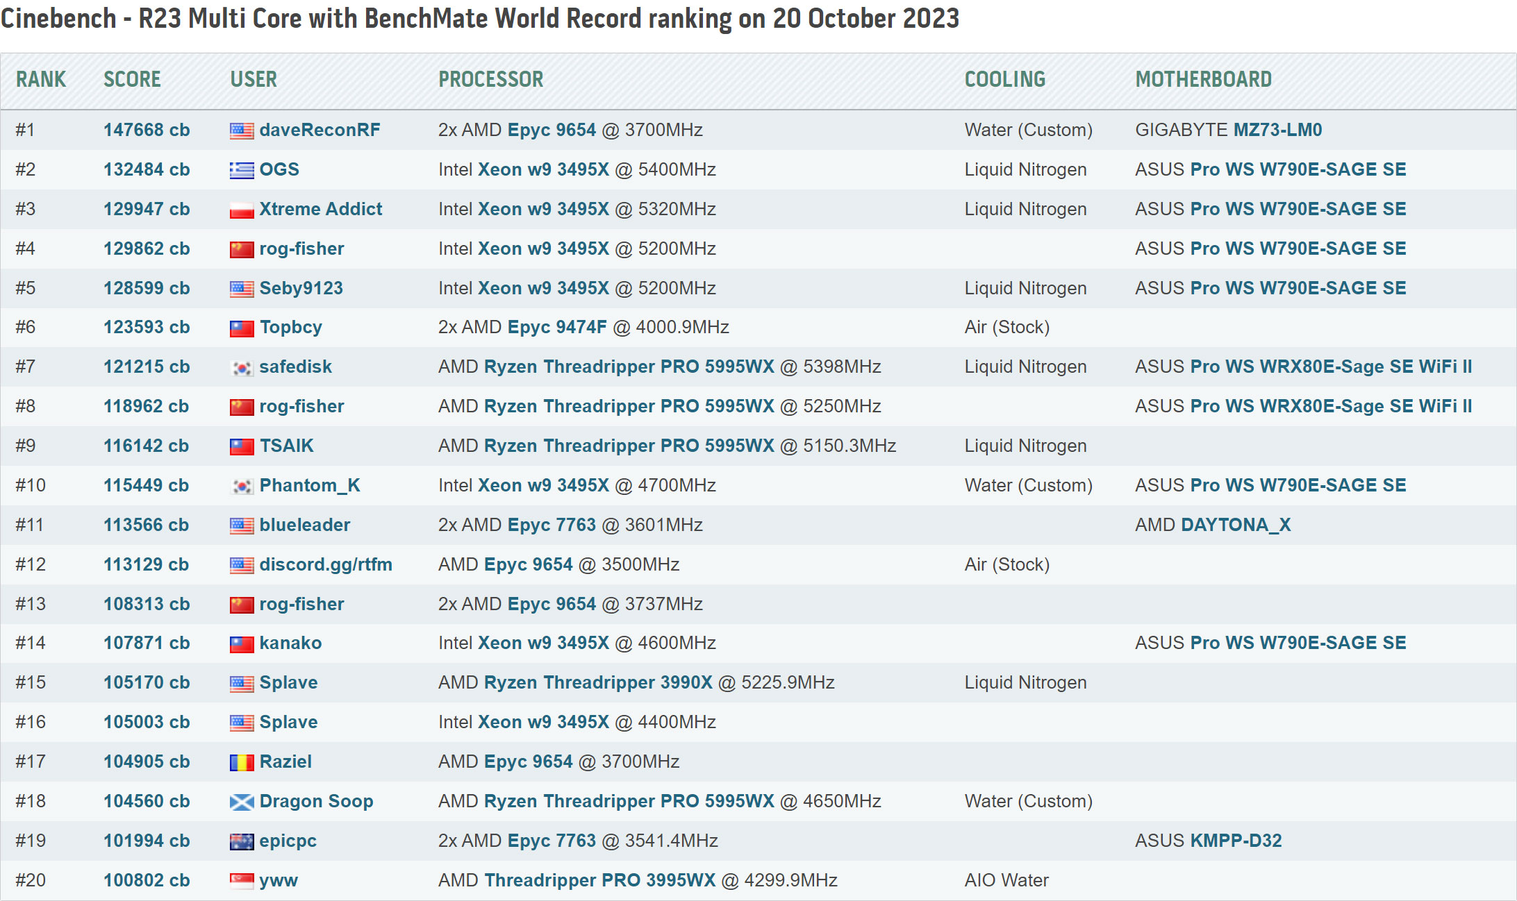The width and height of the screenshot is (1517, 901).
Task: Click the RANK column header
Action: 41,79
